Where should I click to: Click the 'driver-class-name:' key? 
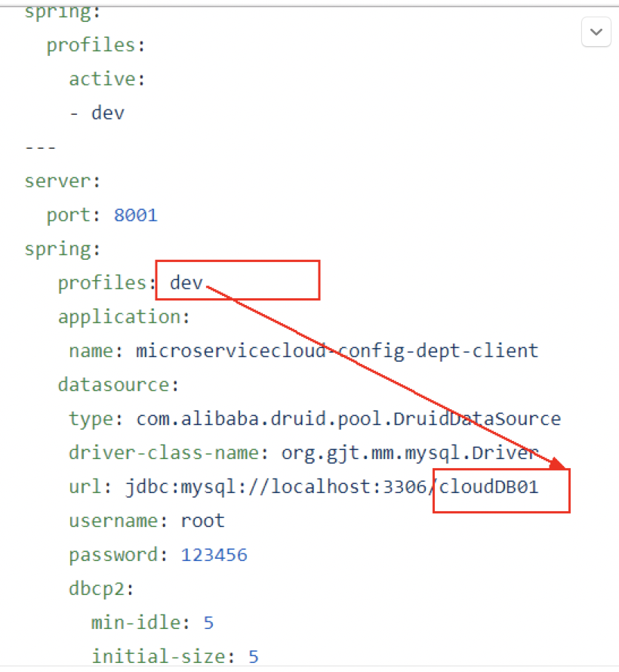point(169,453)
